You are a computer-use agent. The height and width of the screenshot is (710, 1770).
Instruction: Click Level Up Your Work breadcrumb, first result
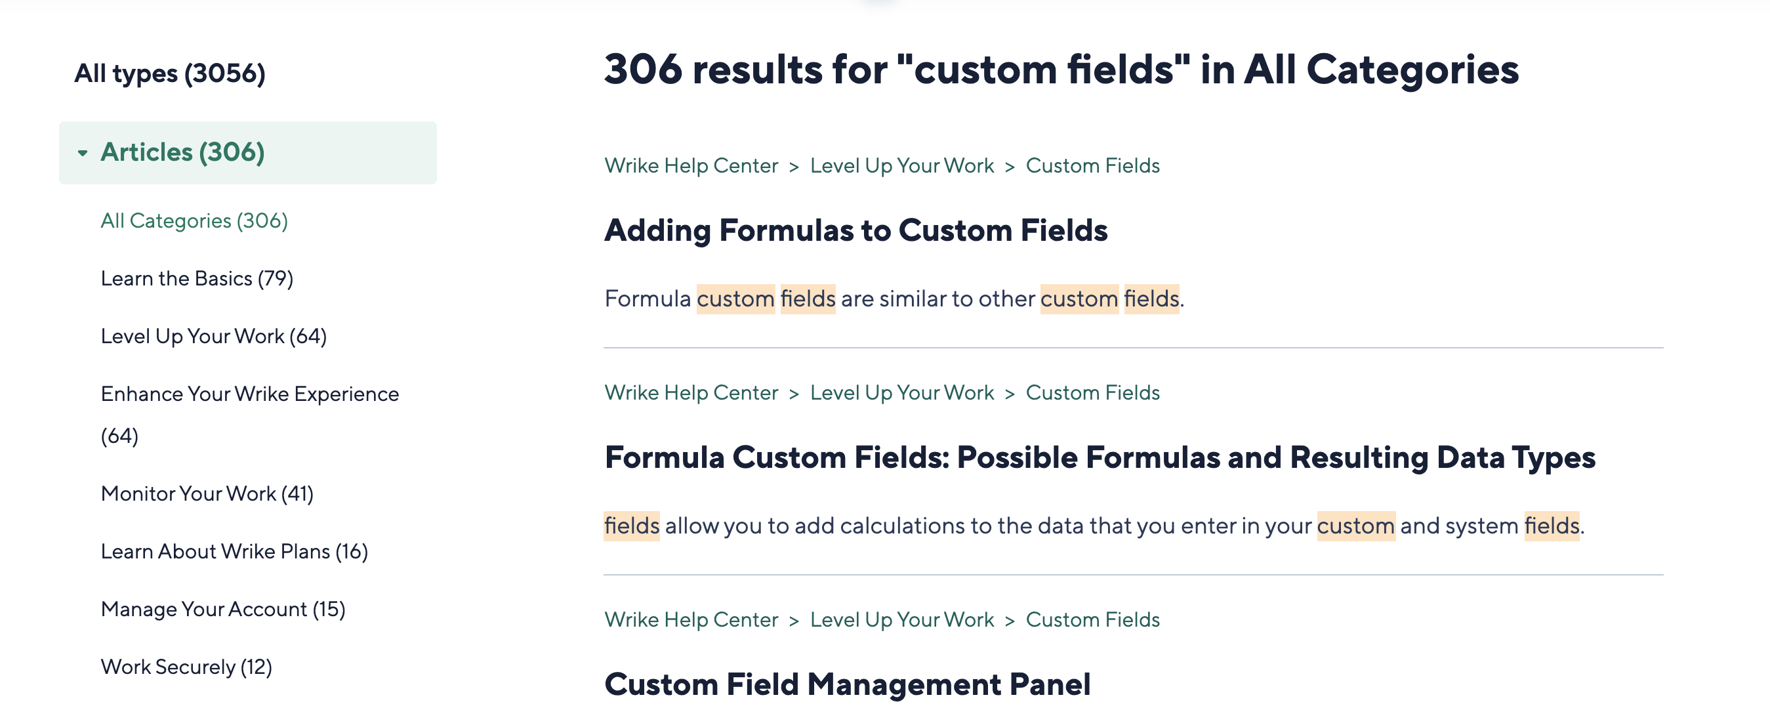tap(901, 165)
